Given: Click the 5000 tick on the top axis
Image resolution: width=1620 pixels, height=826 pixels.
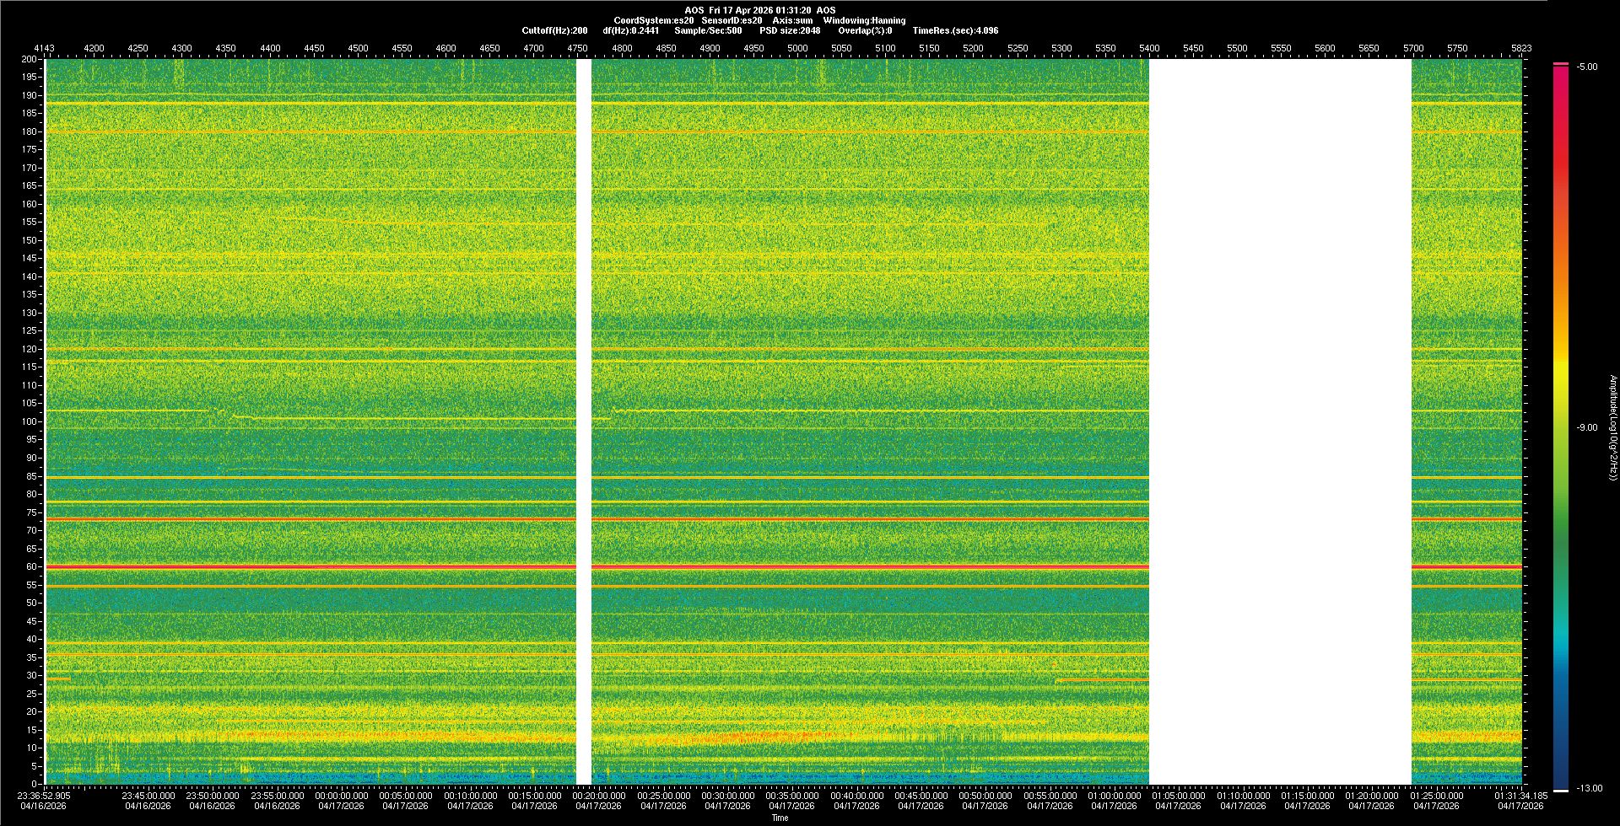Looking at the screenshot, I should [x=797, y=48].
